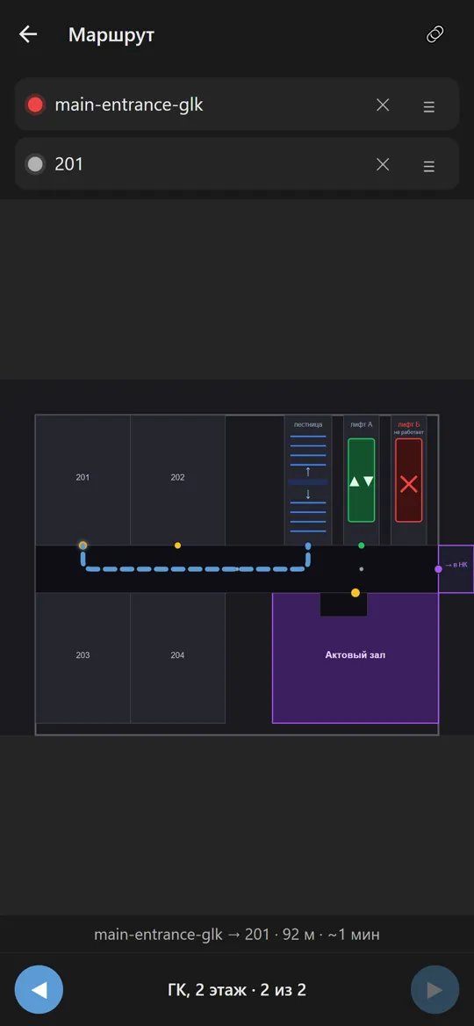The image size is (474, 1026).
Task: Go to previous route step
Action: tap(39, 989)
